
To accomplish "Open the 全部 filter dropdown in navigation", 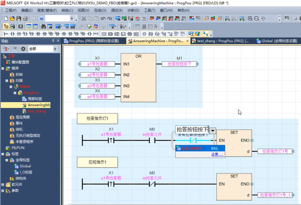I will point(55,49).
